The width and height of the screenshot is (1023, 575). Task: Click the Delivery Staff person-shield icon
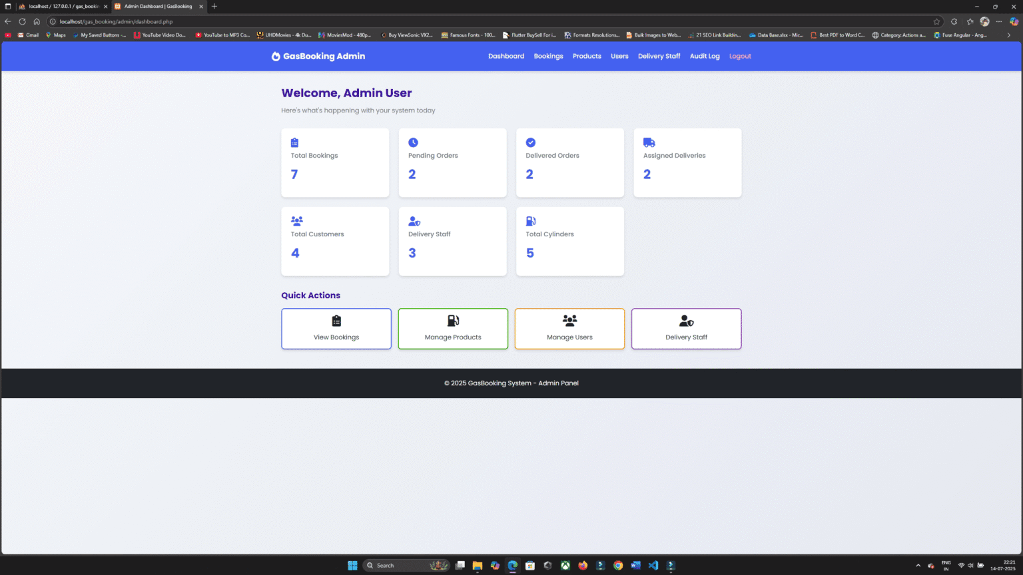(x=413, y=221)
